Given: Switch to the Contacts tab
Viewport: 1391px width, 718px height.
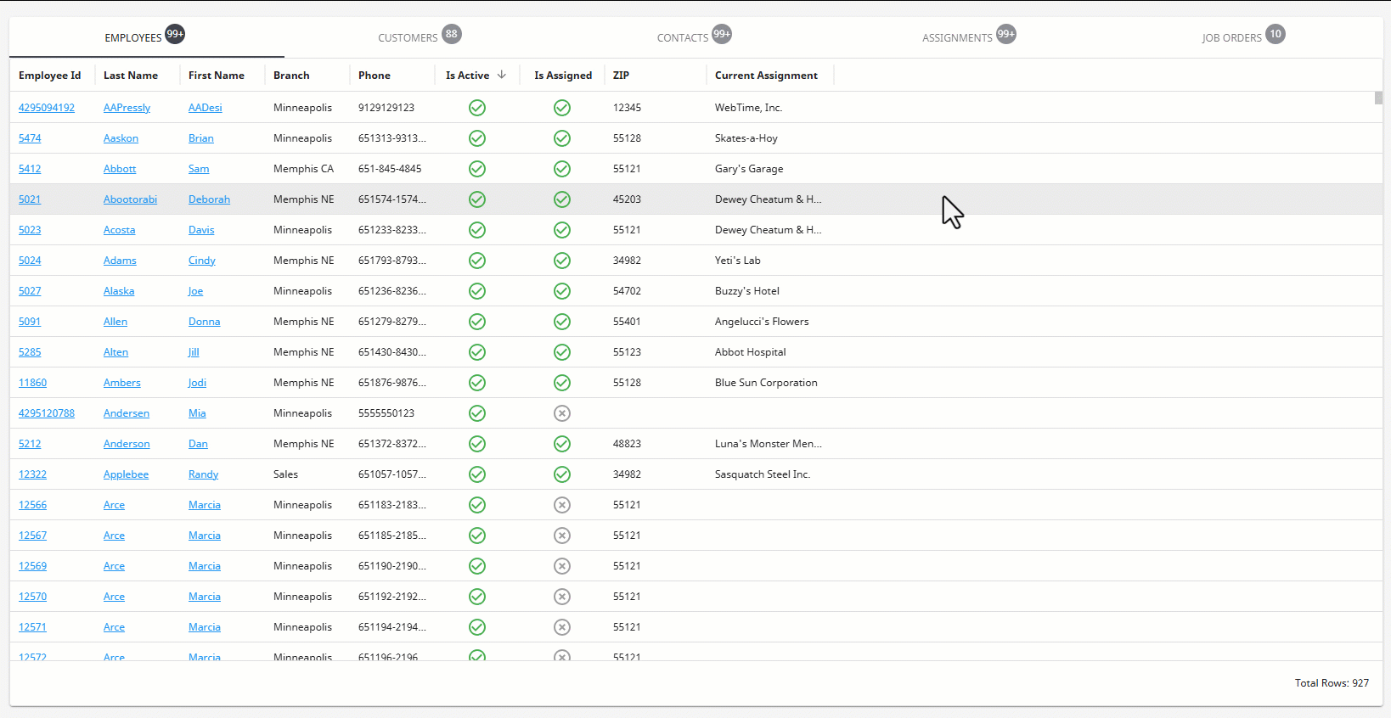Looking at the screenshot, I should (x=683, y=37).
